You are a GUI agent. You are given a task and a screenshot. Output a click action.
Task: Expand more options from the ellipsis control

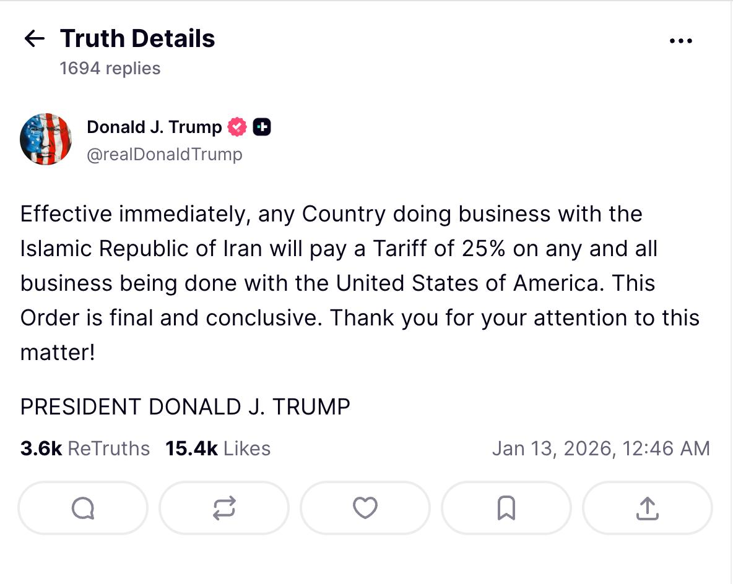(x=681, y=40)
